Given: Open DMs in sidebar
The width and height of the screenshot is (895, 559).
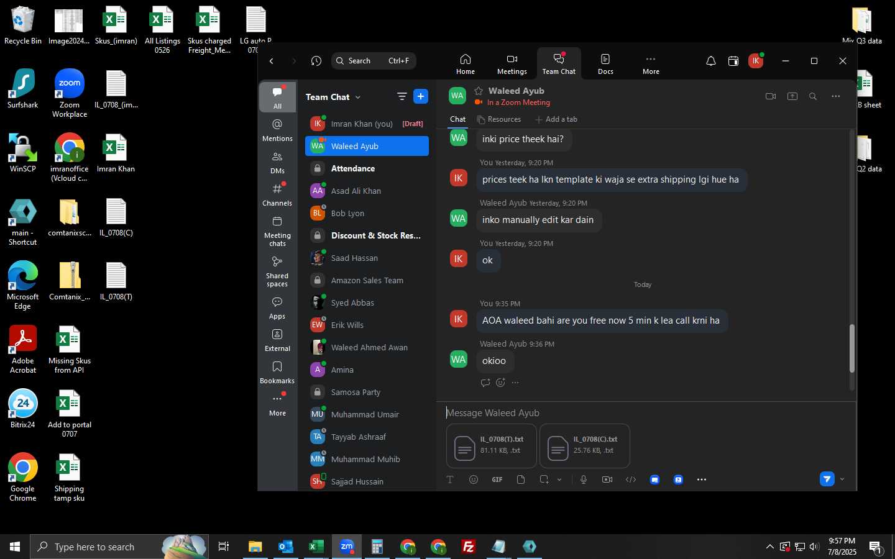Looking at the screenshot, I should pyautogui.click(x=277, y=163).
